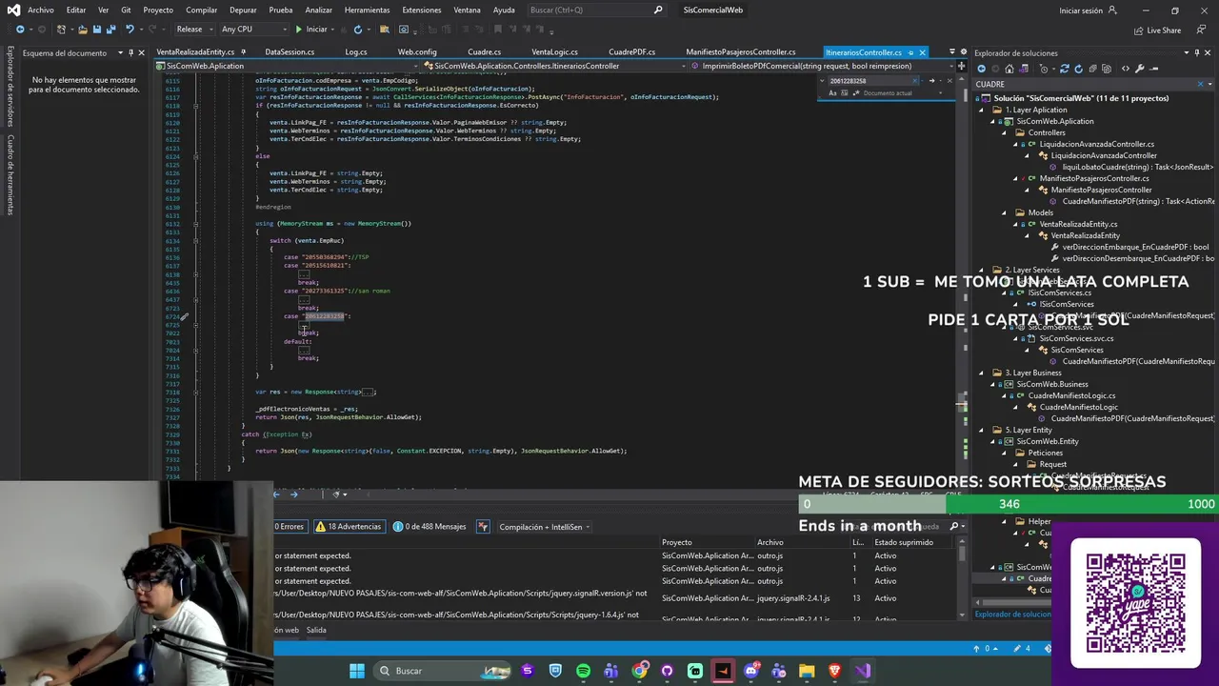Open Google Chrome from the taskbar

(639, 671)
